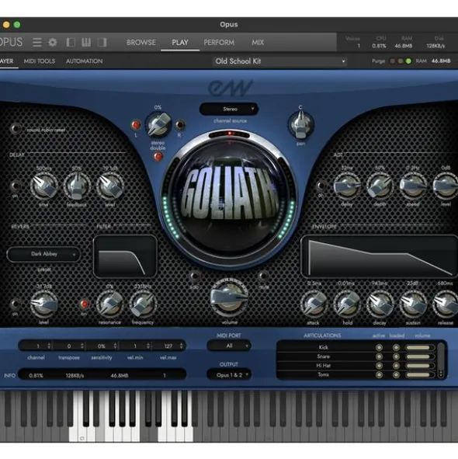Switch to the Perform tab
This screenshot has width=458, height=459.
tap(219, 43)
